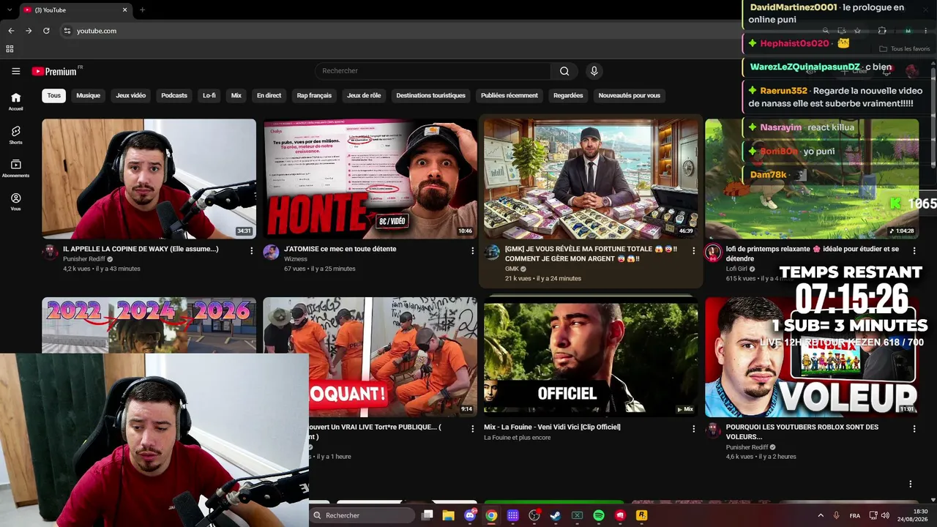Open Shorts from the sidebar
The width and height of the screenshot is (937, 527).
click(15, 135)
